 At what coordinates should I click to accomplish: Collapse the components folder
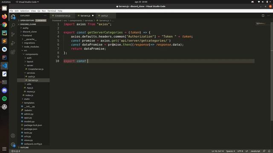(x=32, y=54)
